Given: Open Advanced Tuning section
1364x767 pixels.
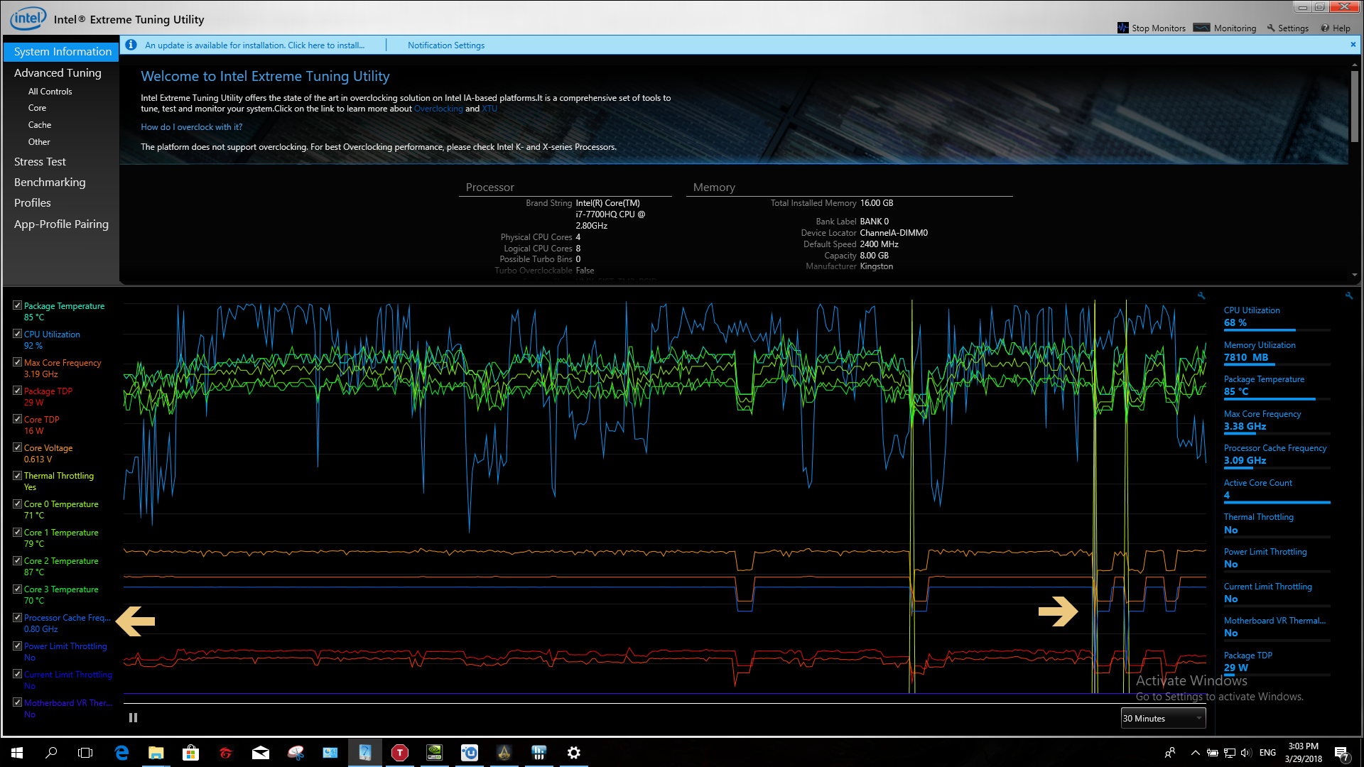Looking at the screenshot, I should click(58, 72).
